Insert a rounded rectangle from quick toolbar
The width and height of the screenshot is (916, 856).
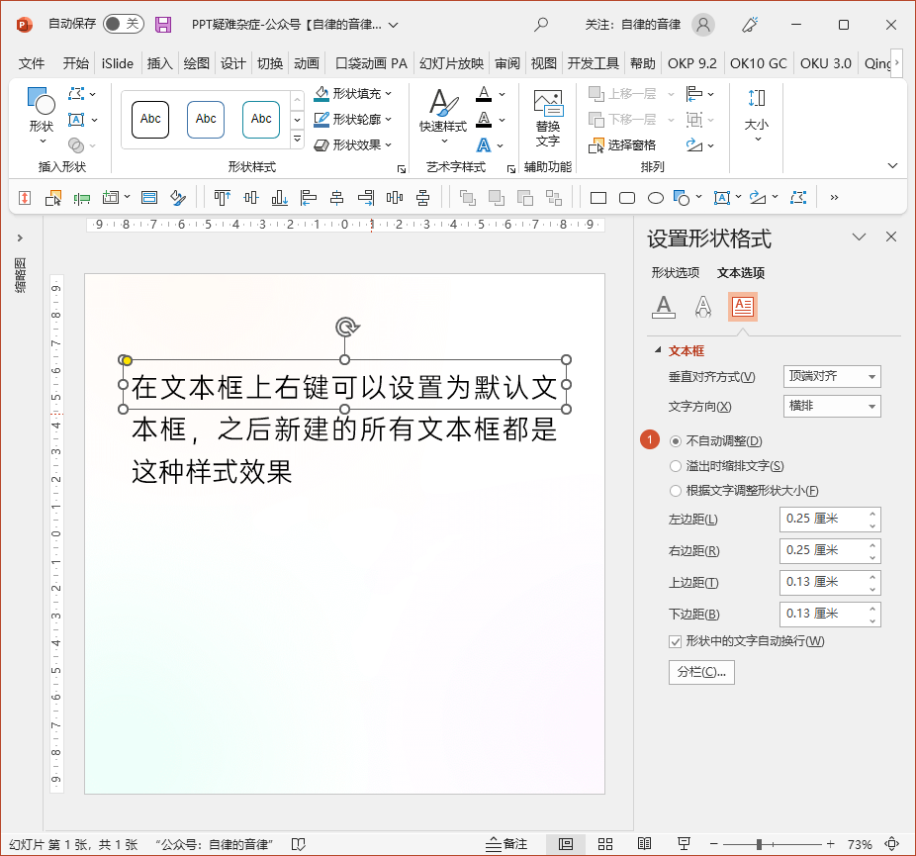[x=627, y=198]
